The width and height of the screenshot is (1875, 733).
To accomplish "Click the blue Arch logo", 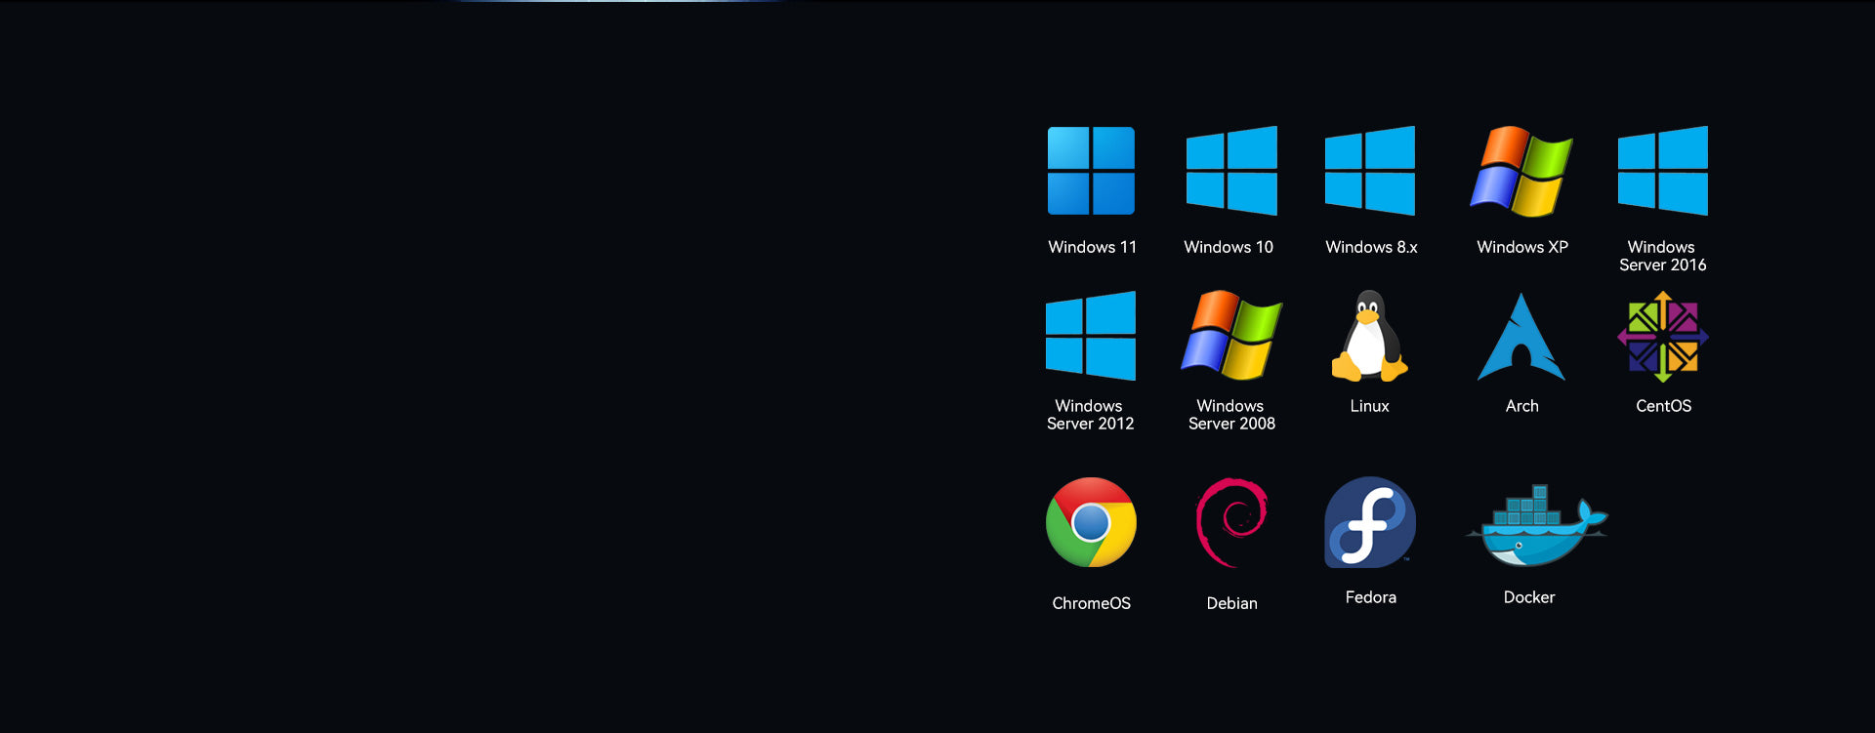I will pos(1521,338).
